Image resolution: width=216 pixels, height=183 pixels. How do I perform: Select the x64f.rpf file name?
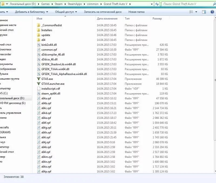click(x=46, y=123)
